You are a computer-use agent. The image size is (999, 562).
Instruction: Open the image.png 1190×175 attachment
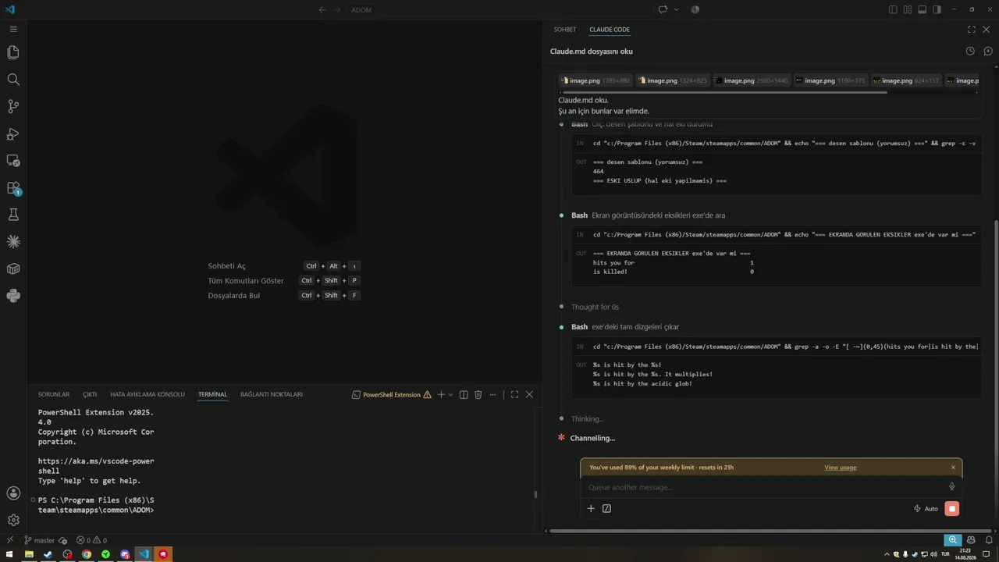point(830,80)
